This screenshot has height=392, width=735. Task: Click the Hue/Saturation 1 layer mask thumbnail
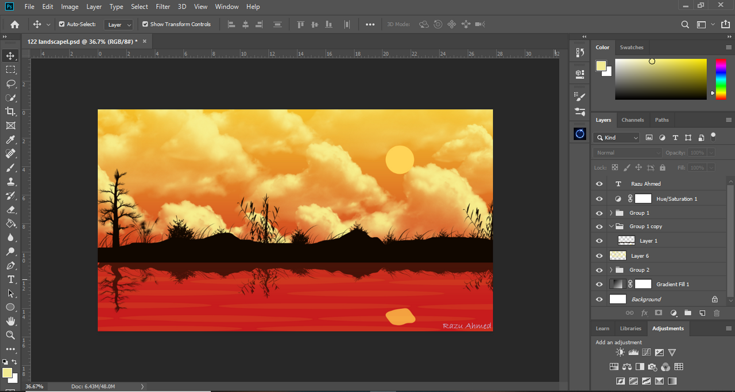[643, 199]
